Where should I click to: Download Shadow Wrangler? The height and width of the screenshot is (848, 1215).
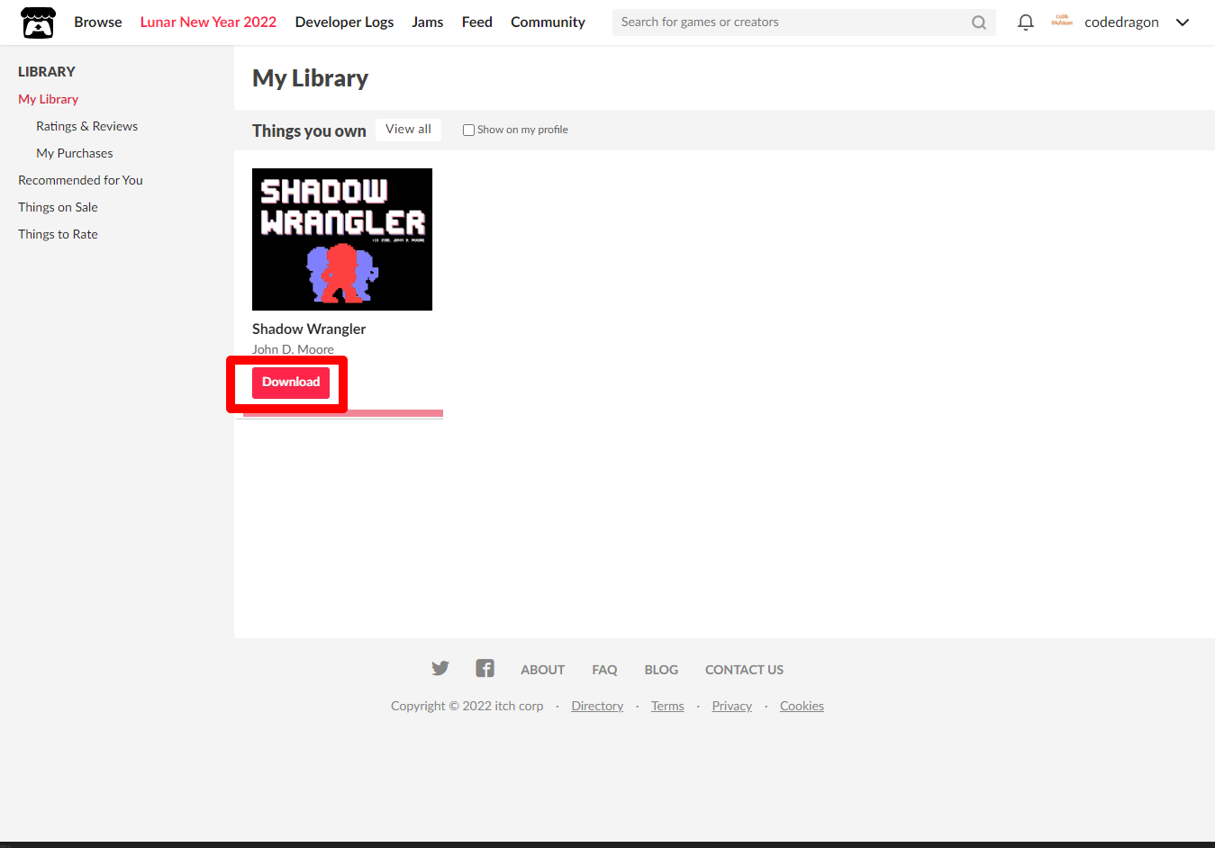coord(291,382)
